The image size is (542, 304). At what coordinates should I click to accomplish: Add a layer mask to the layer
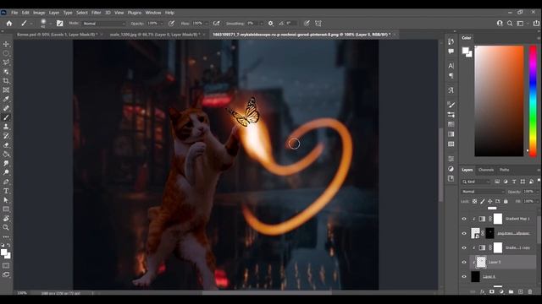click(x=492, y=291)
